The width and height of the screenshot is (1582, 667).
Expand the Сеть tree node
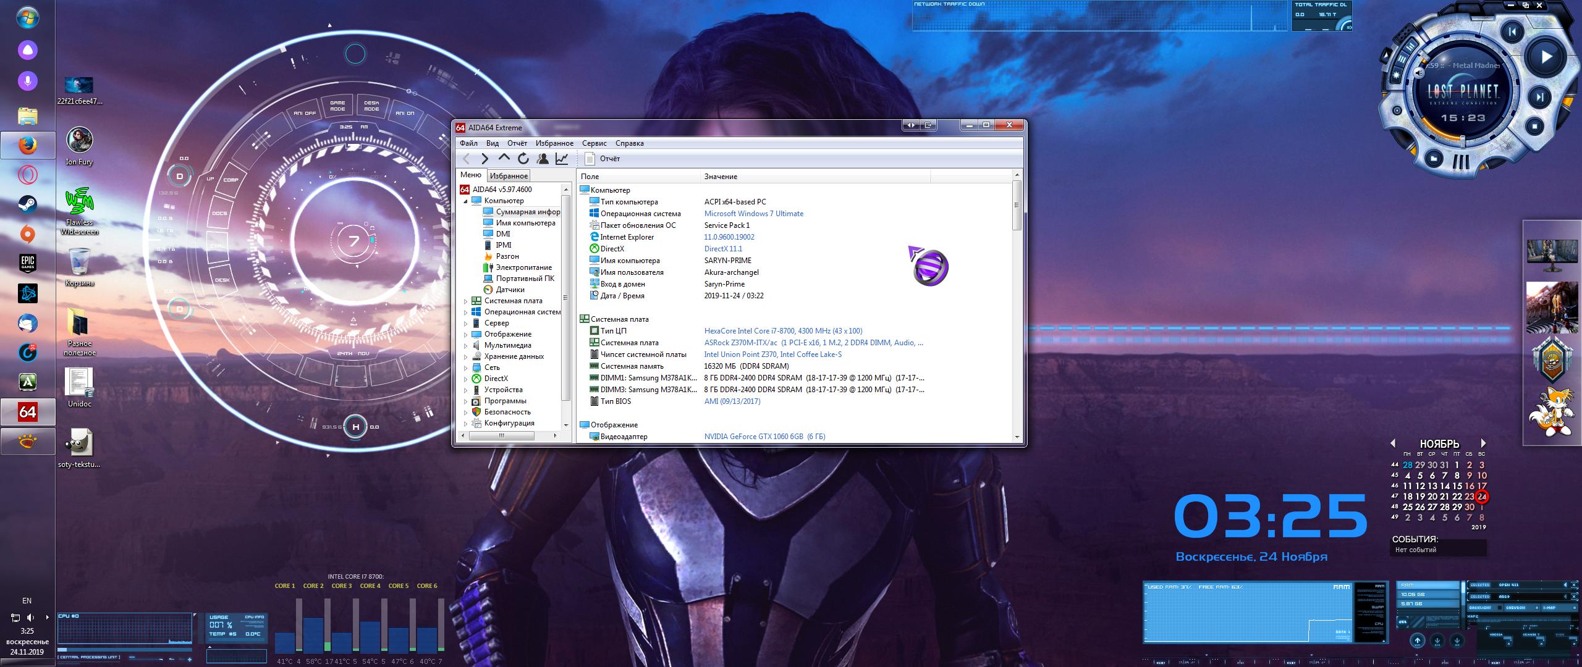tap(466, 368)
